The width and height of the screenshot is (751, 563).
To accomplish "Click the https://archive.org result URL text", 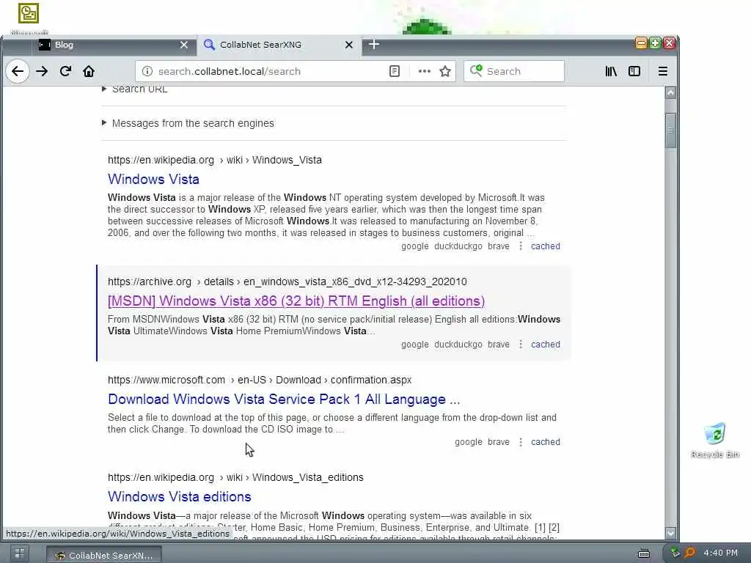I will coord(150,281).
